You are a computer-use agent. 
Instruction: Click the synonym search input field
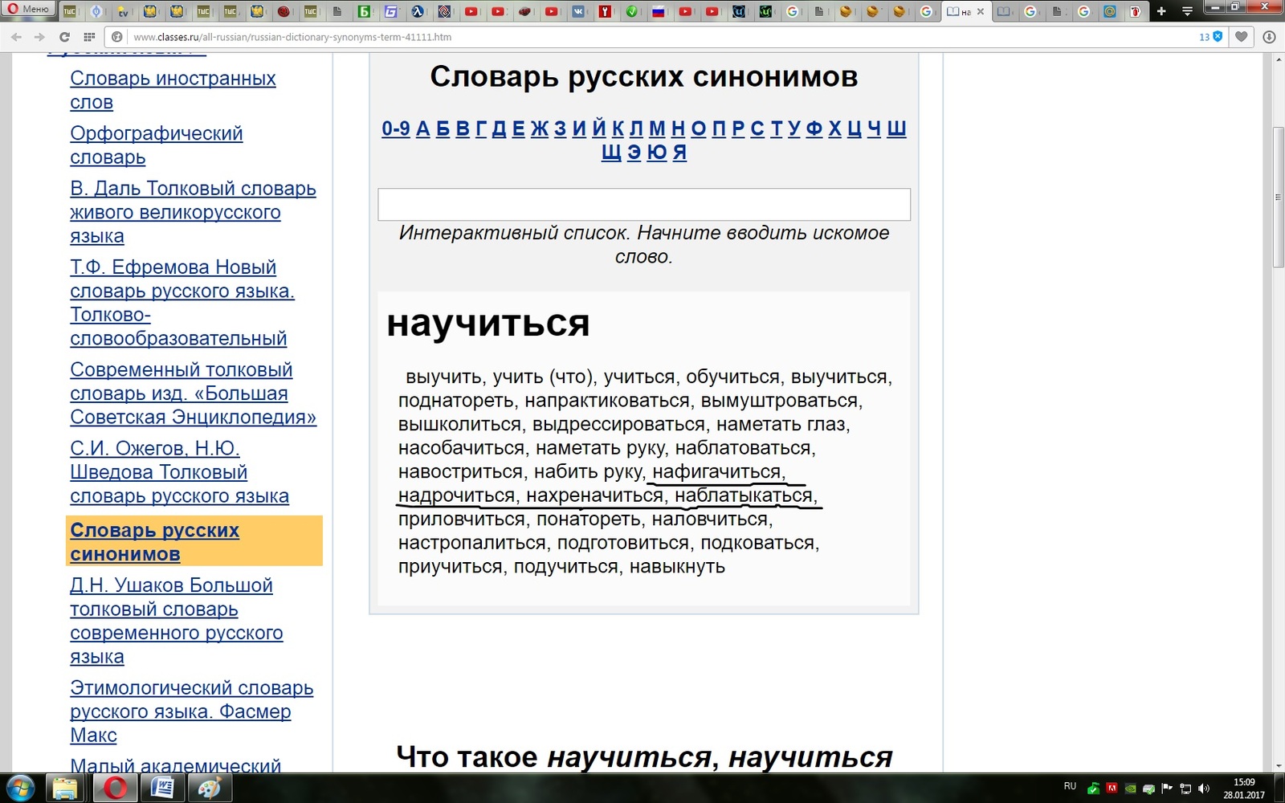click(x=643, y=205)
